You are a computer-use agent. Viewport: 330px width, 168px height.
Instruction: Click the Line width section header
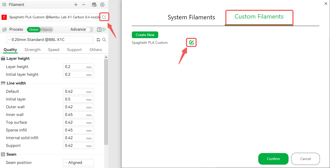[x=16, y=83]
